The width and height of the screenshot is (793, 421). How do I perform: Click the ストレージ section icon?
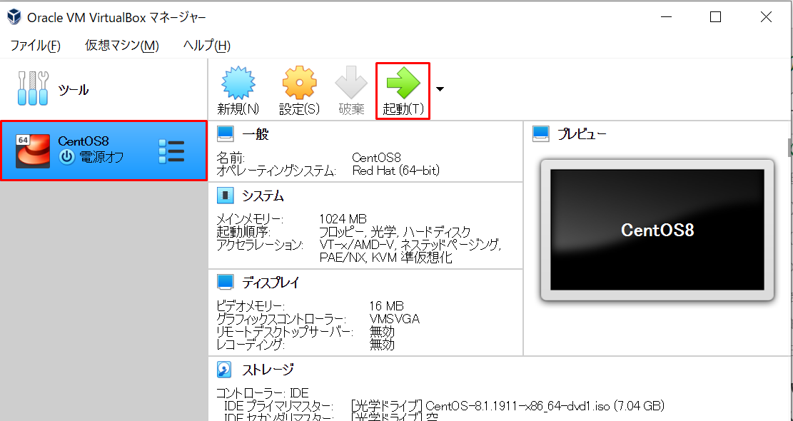coord(222,369)
